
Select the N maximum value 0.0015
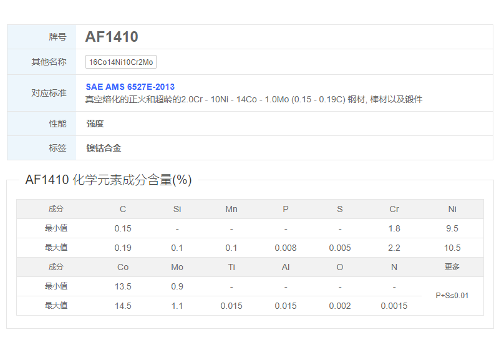pyautogui.click(x=394, y=306)
